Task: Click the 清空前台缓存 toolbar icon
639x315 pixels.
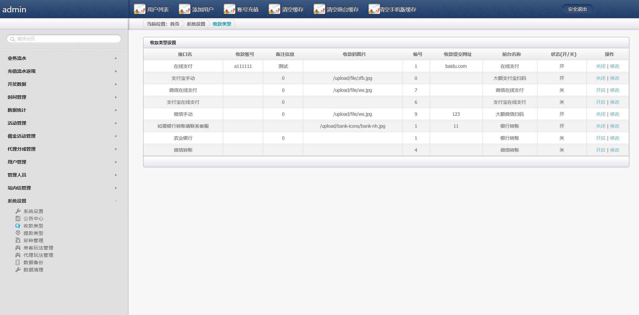Action: (x=319, y=9)
